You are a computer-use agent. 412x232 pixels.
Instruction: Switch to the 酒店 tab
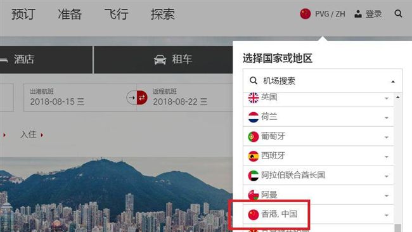pyautogui.click(x=46, y=60)
